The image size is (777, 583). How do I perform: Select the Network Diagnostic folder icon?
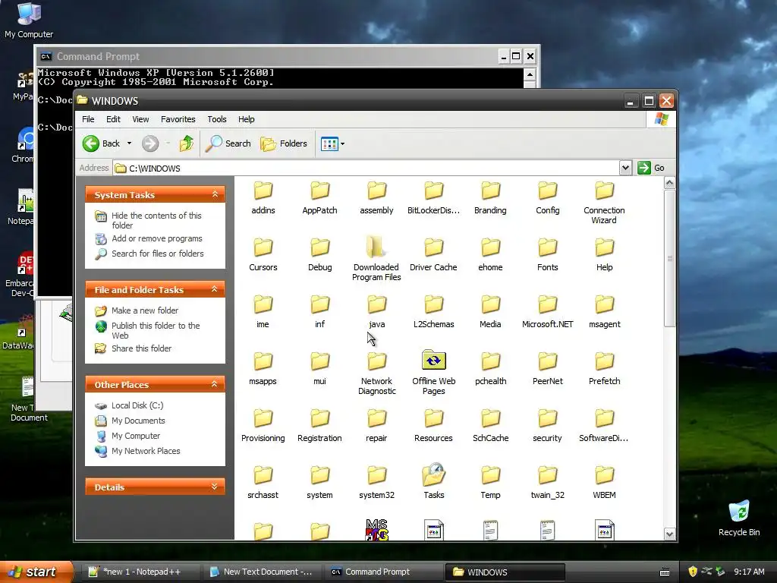tap(376, 362)
